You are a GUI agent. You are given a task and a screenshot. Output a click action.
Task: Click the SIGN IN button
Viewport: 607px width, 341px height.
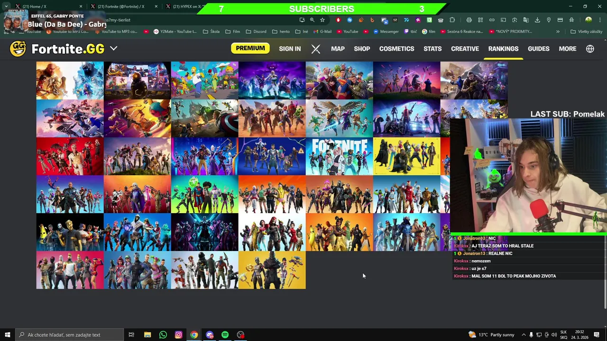coord(290,49)
